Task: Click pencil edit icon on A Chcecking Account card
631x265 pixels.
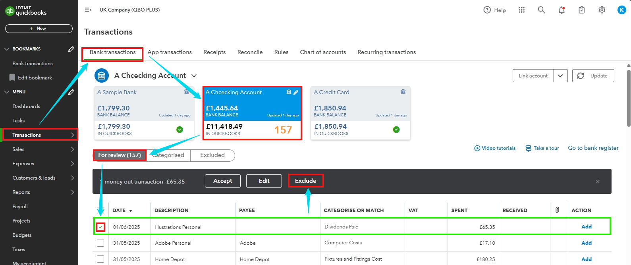Action: 296,92
